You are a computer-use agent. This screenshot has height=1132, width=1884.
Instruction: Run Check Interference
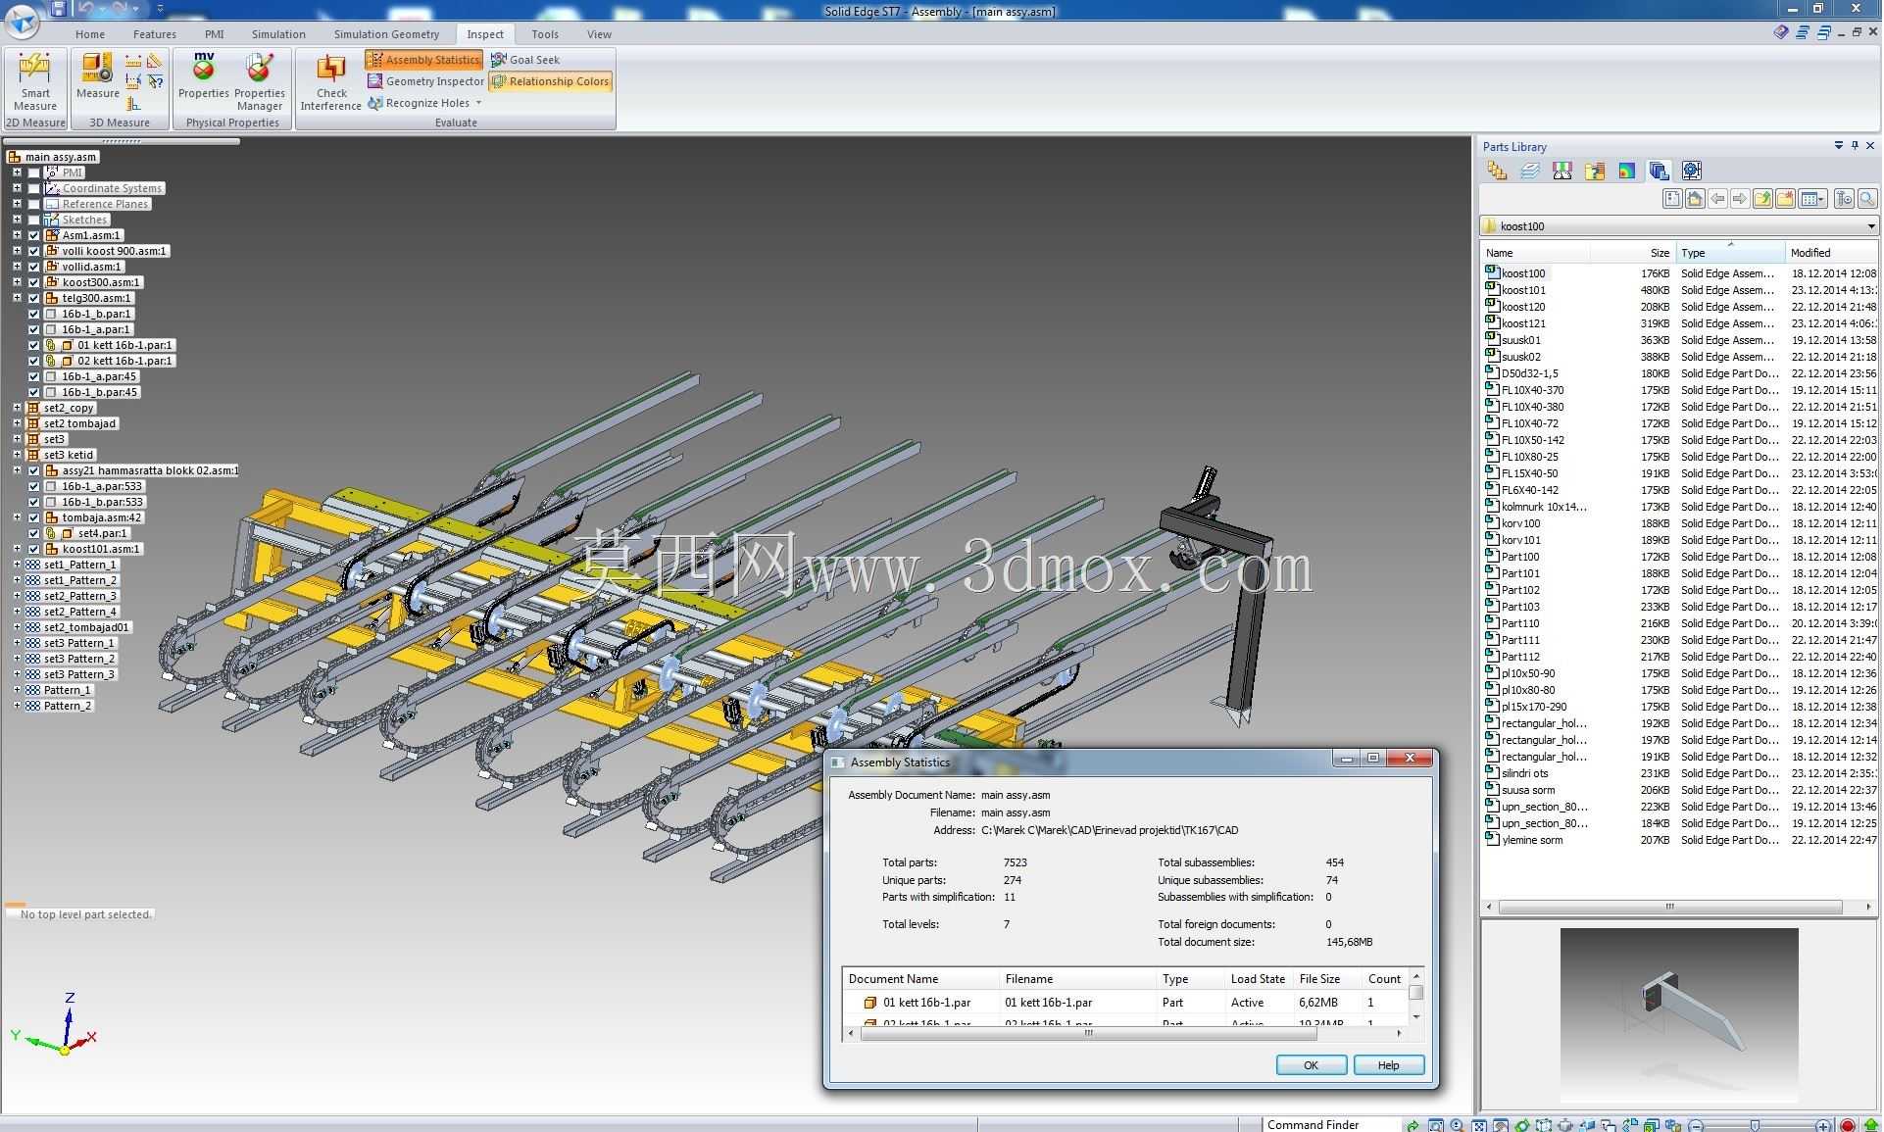(x=330, y=82)
